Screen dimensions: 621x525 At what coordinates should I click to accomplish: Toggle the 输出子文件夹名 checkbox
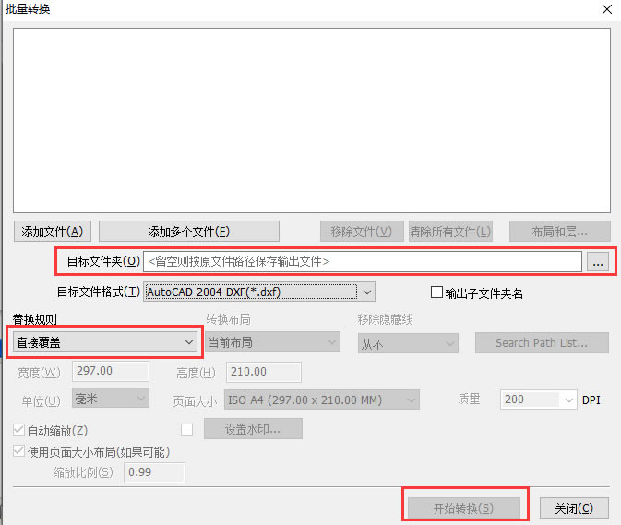pos(436,292)
